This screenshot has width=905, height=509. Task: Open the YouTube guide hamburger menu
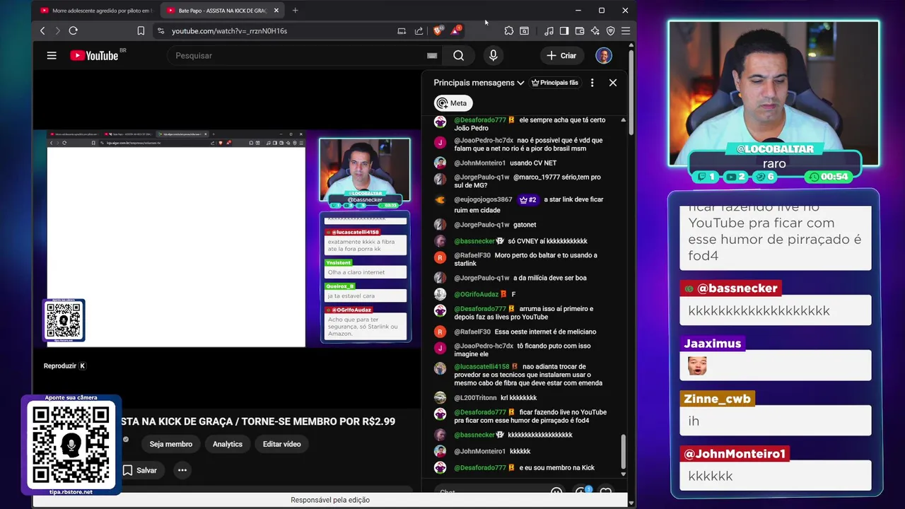coord(52,55)
